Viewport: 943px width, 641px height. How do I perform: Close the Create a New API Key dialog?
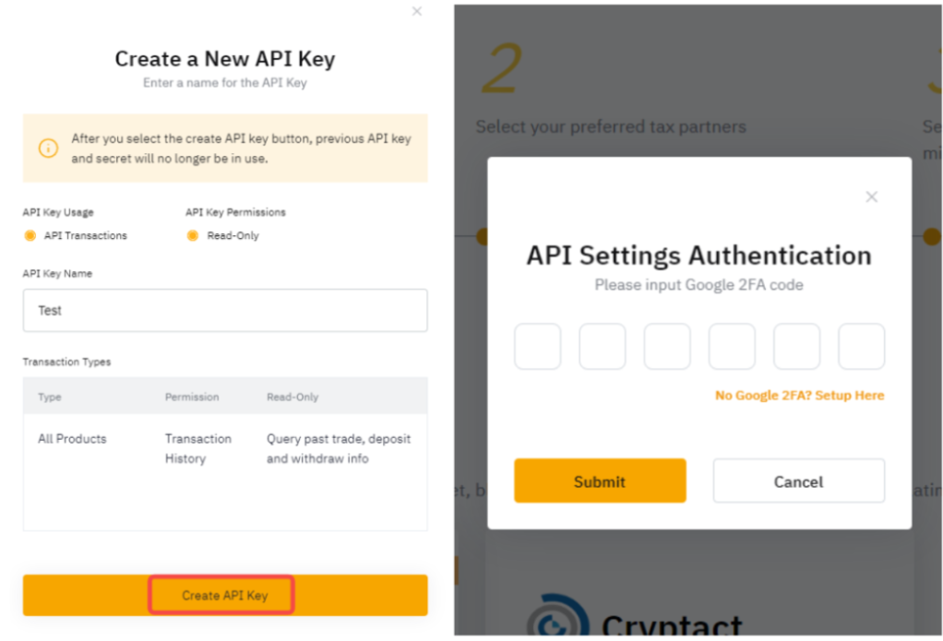(x=417, y=12)
